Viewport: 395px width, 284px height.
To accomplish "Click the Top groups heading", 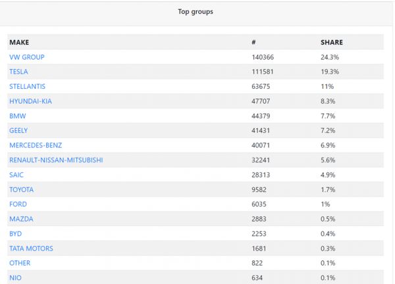I will [x=196, y=12].
